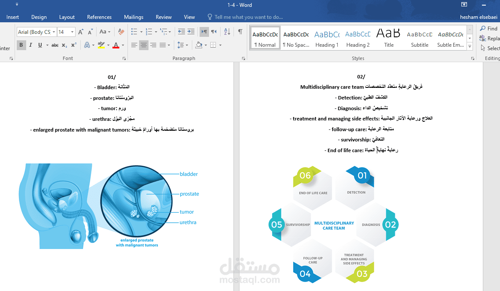Screen dimensions: 500x291
Task: Apply the Subtitle style
Action: coord(420,38)
